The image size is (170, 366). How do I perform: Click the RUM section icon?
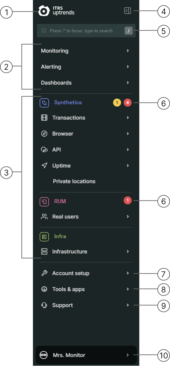[44, 202]
